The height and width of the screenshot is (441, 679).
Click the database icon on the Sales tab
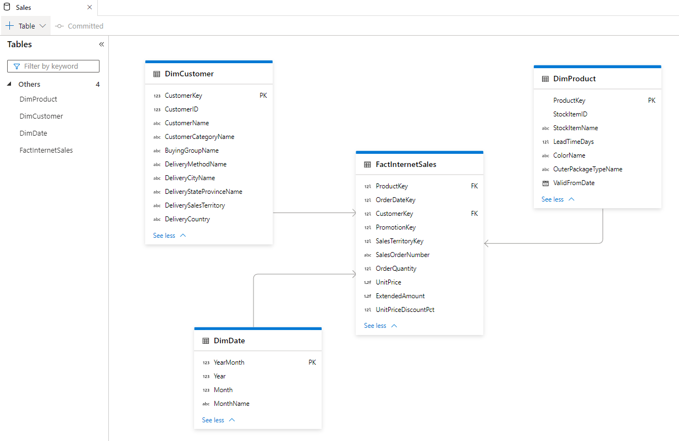(7, 7)
